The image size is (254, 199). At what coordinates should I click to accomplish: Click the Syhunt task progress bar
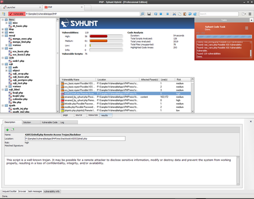coord(224,37)
